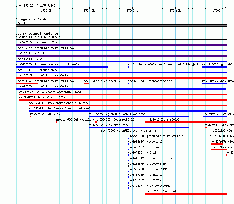Click esv3603238 (1000GenomesConsortiumPhase3) label
Viewport: 234px width, 204px height.
(x=47, y=64)
